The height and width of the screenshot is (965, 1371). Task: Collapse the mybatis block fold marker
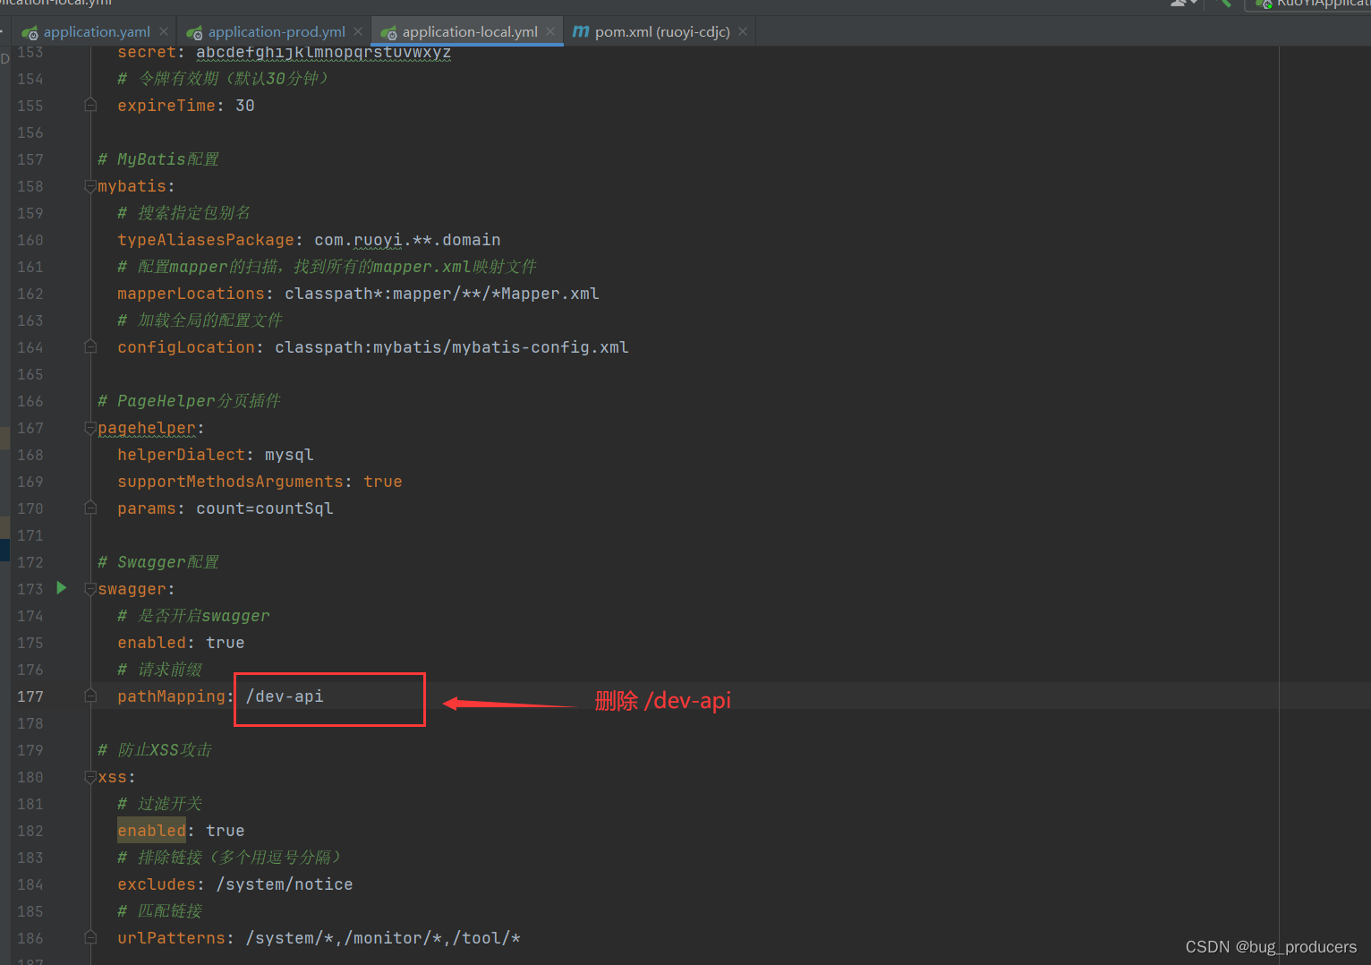(90, 186)
